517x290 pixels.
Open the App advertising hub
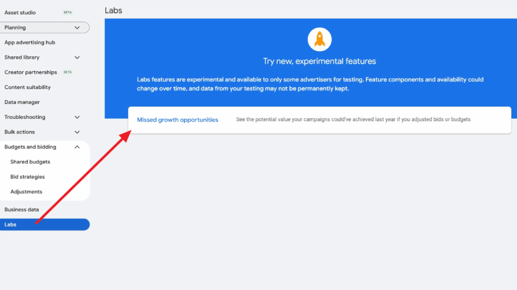point(29,42)
